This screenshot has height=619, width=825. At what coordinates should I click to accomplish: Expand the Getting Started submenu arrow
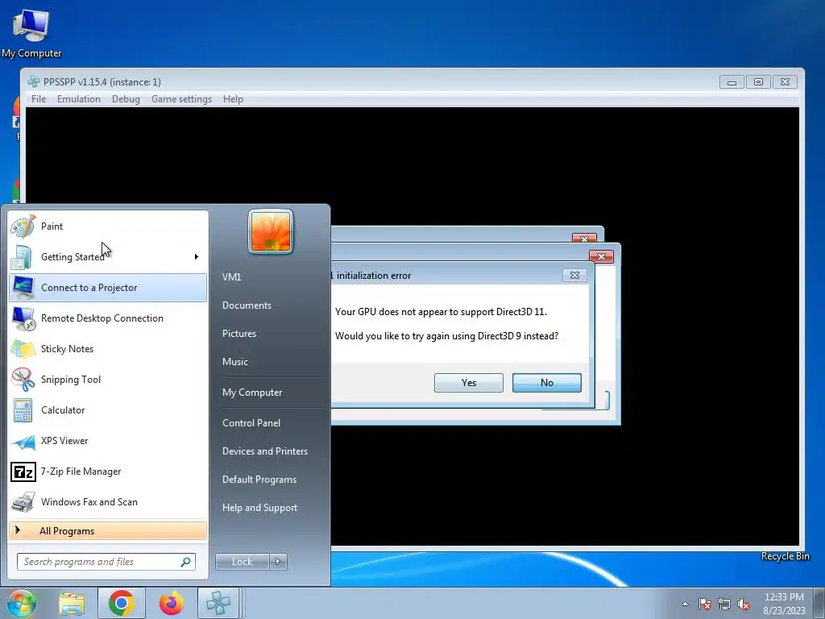197,257
